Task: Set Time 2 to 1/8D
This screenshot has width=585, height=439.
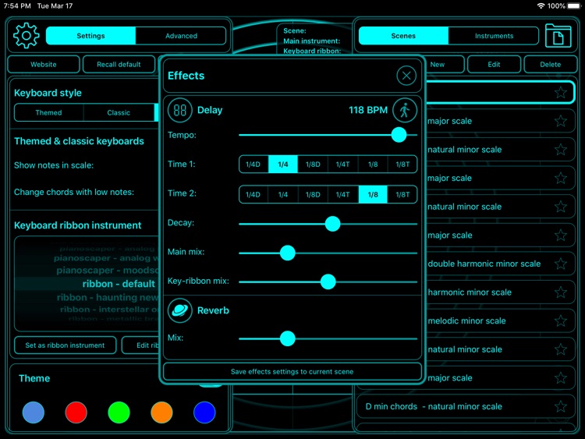Action: (x=313, y=195)
